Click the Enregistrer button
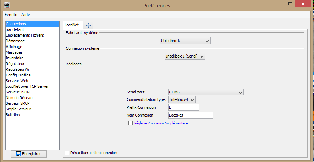The image size is (314, 162). click(29, 154)
